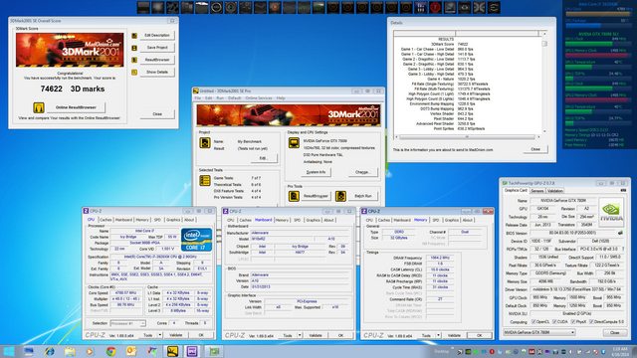The height and width of the screenshot is (358, 637).
Task: Open the Help menu in 3DMark2001
Action: coord(281,98)
